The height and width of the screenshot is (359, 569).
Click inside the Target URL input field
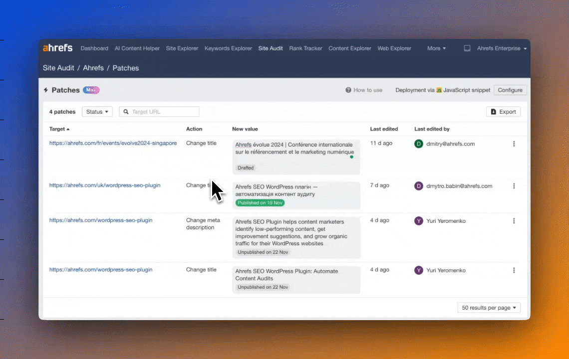pos(160,112)
